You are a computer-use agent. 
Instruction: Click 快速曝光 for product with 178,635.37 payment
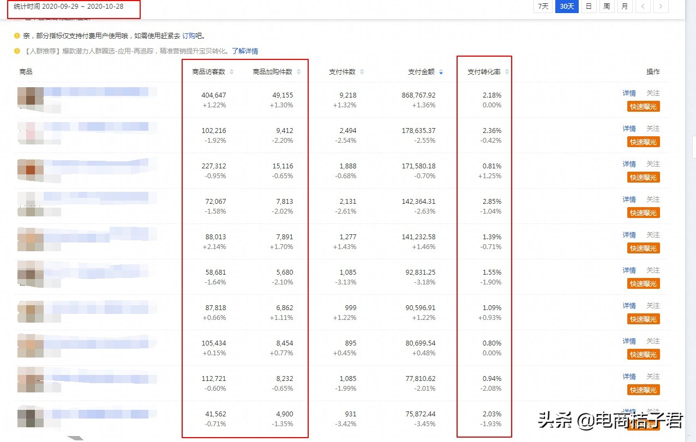pyautogui.click(x=643, y=142)
